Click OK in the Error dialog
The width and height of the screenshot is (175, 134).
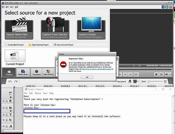87,77
